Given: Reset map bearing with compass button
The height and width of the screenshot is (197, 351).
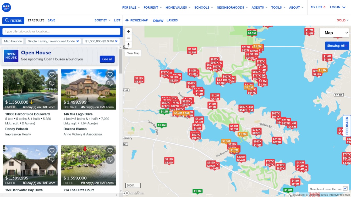Looking at the screenshot, I should point(128,44).
